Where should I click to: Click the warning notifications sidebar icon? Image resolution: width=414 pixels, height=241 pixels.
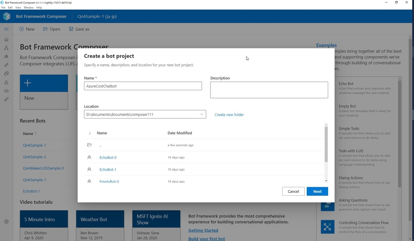coord(6,82)
